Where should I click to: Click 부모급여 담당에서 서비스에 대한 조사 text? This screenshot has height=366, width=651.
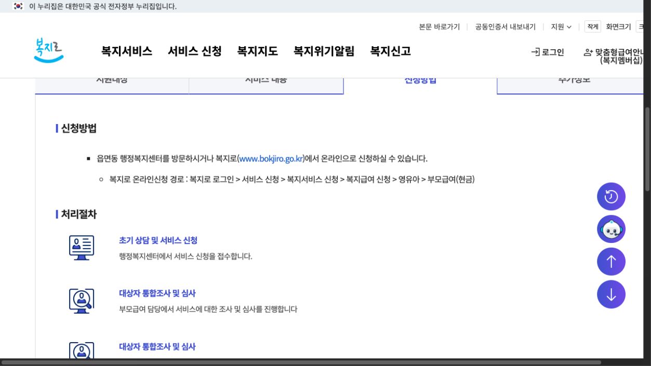[x=208, y=309]
